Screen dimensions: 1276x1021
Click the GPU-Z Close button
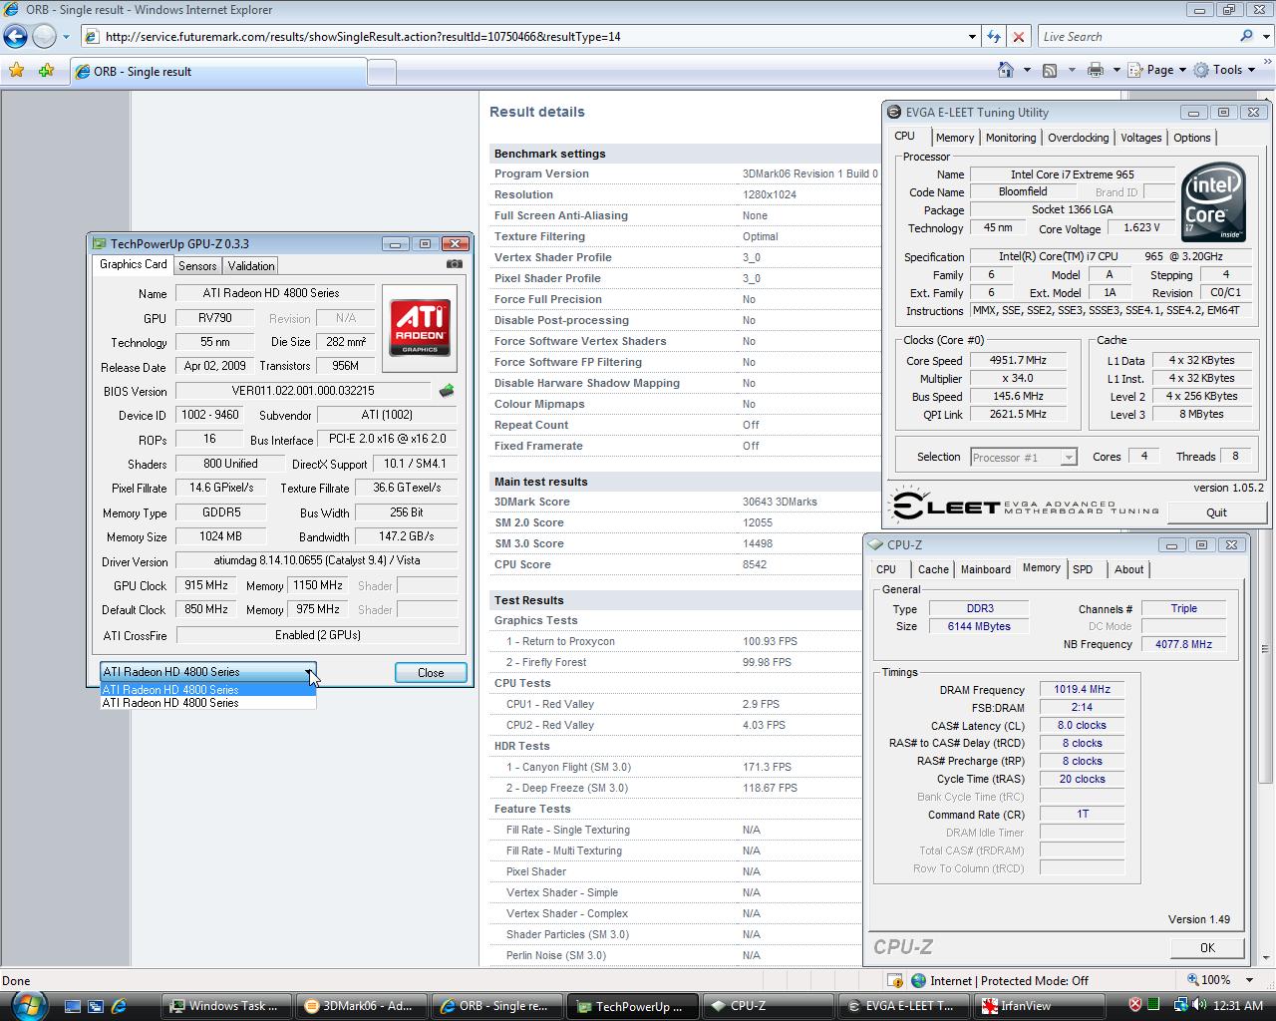click(431, 673)
